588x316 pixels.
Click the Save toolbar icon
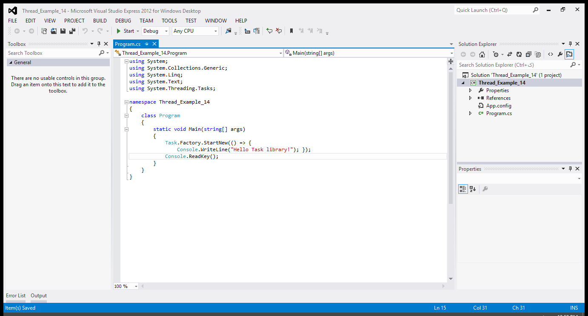click(x=63, y=31)
